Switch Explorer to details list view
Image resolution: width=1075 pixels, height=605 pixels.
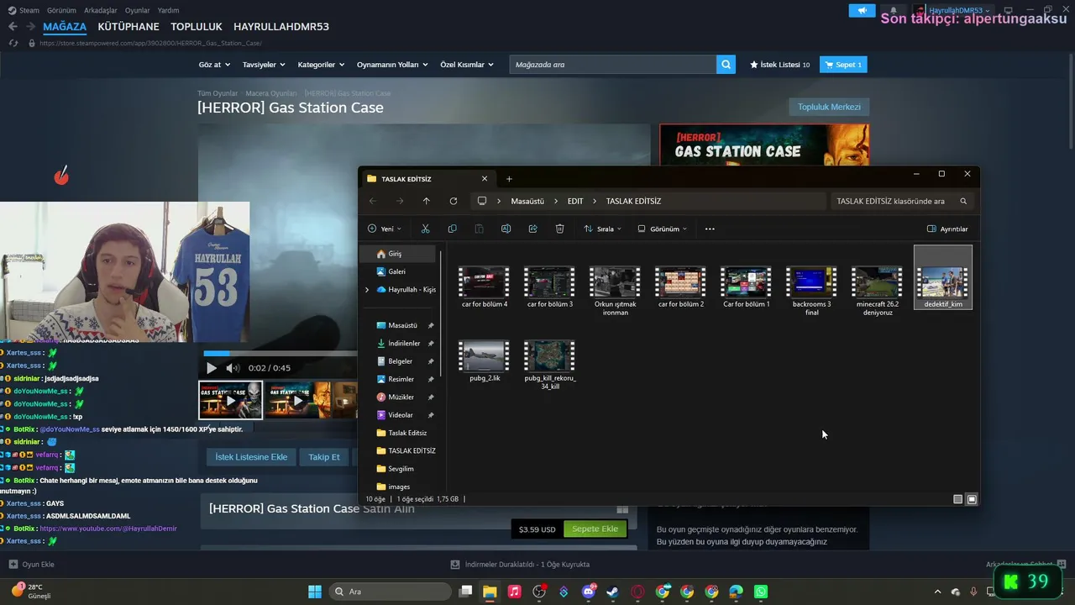[x=957, y=499]
